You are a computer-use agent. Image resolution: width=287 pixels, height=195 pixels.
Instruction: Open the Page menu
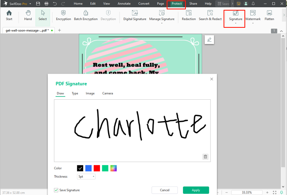click(160, 3)
